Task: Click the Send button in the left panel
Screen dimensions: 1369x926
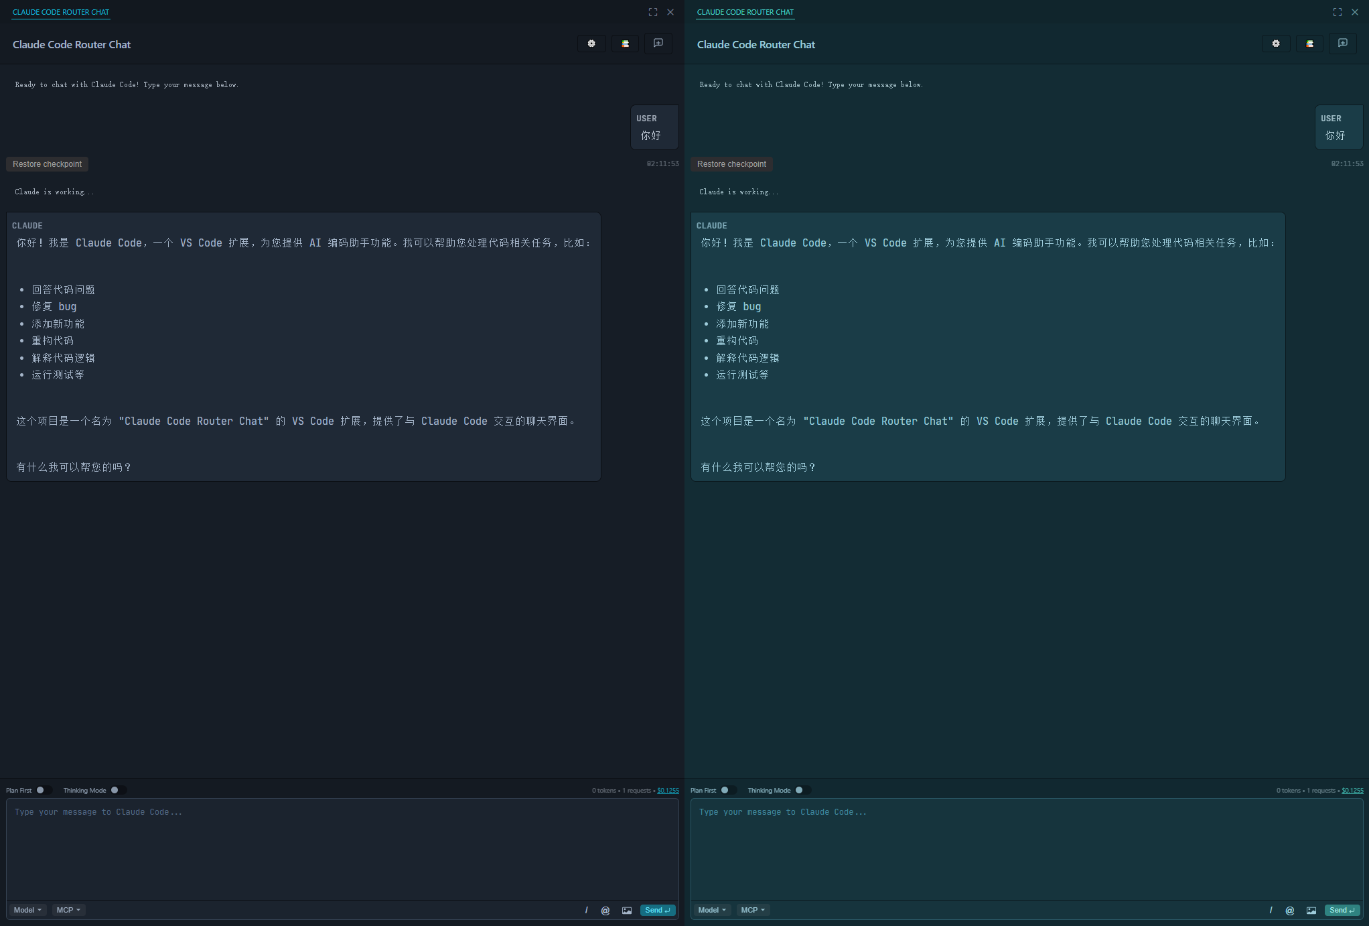Action: (x=658, y=910)
